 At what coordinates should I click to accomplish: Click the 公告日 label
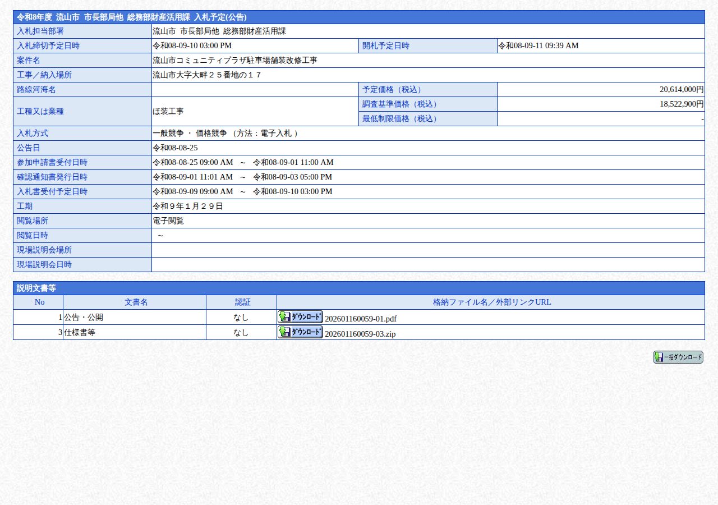click(29, 148)
